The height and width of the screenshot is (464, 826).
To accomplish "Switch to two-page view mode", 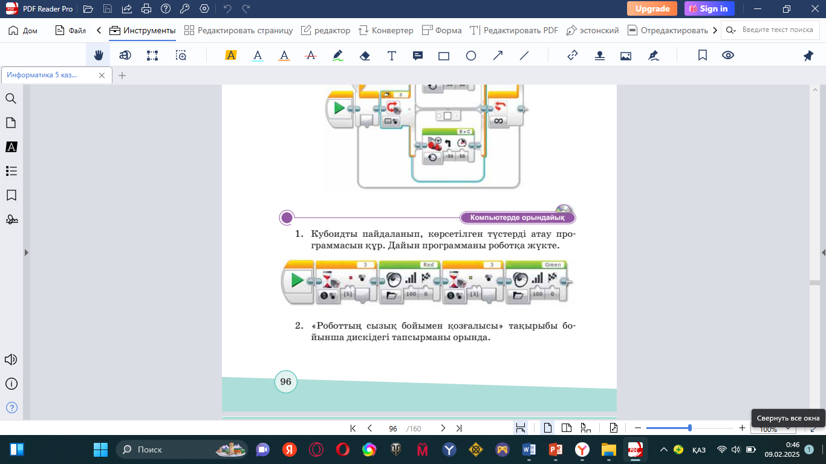I will [567, 428].
